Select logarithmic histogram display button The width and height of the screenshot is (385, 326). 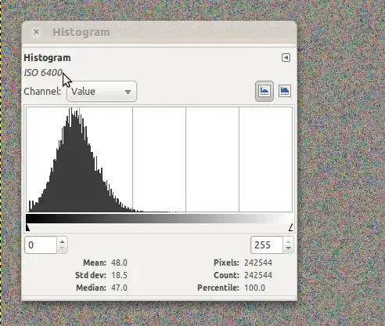click(x=285, y=91)
